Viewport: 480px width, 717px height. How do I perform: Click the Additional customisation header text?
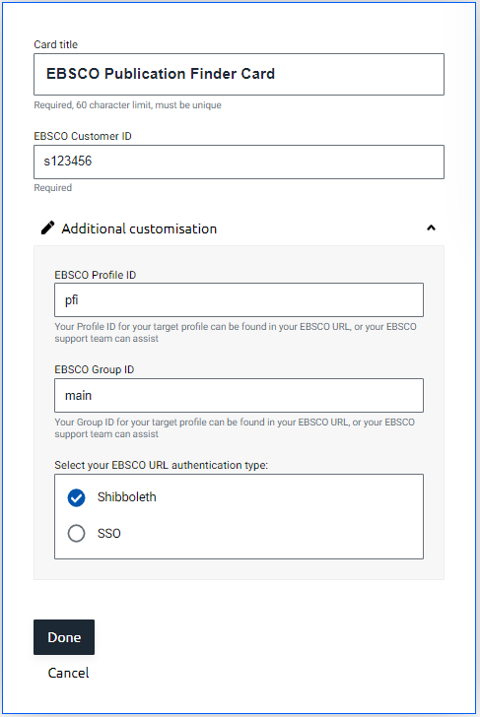[x=139, y=228]
